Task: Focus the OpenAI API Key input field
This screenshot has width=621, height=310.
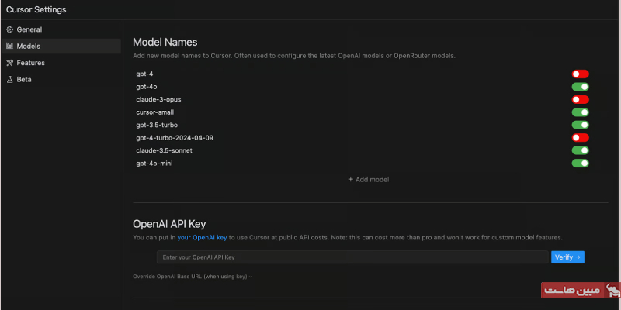Action: pos(352,257)
